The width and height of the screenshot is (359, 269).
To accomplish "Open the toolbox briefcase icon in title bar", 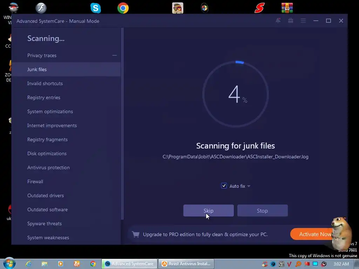I will tap(291, 21).
